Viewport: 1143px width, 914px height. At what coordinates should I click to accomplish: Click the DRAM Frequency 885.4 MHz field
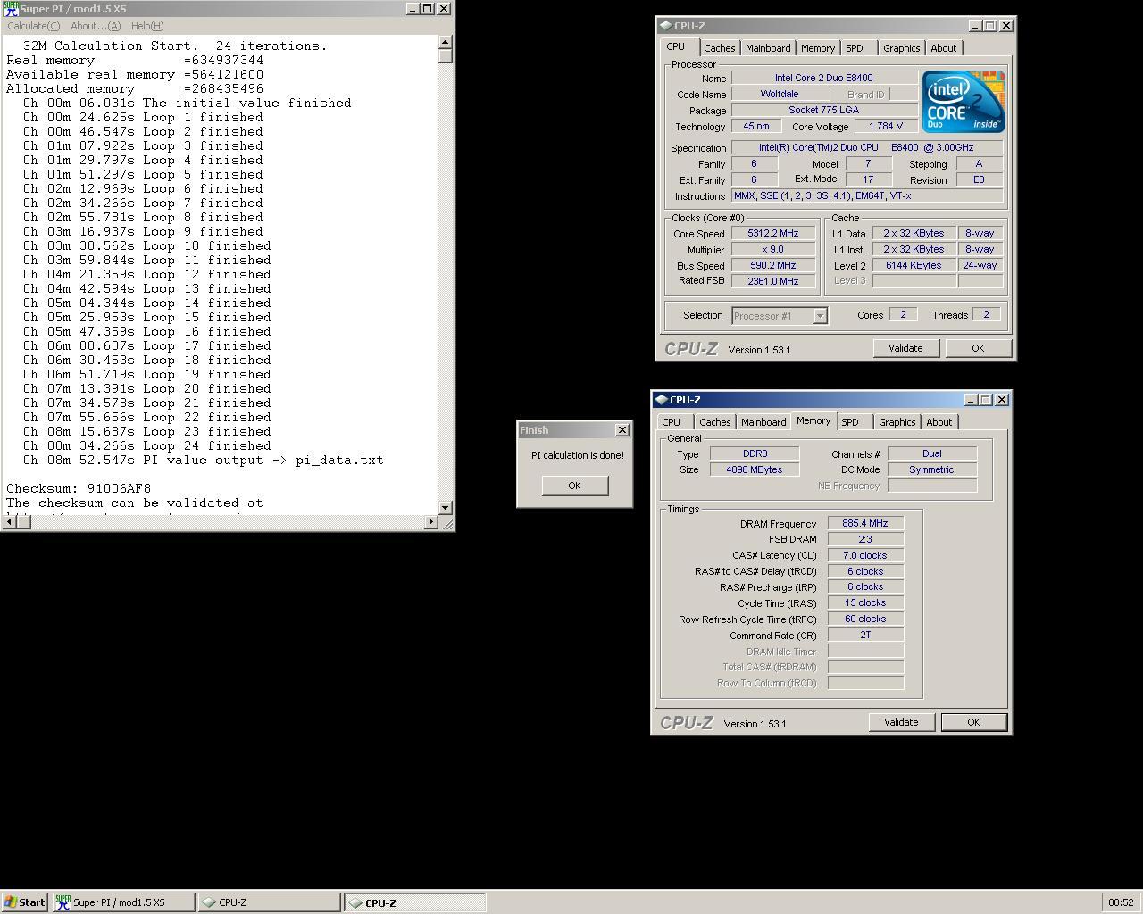[865, 523]
